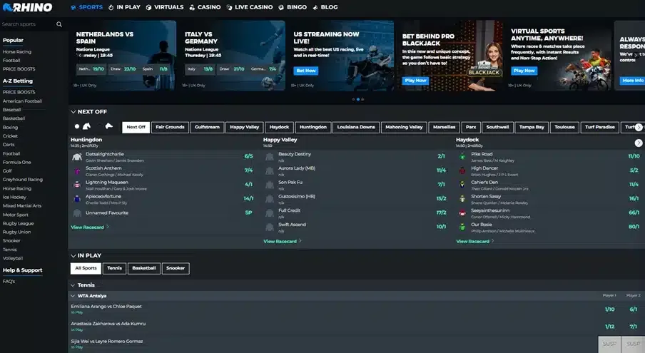The image size is (645, 353).
Task: Click Beauty Destiny's grey silks icon
Action: [270, 157]
